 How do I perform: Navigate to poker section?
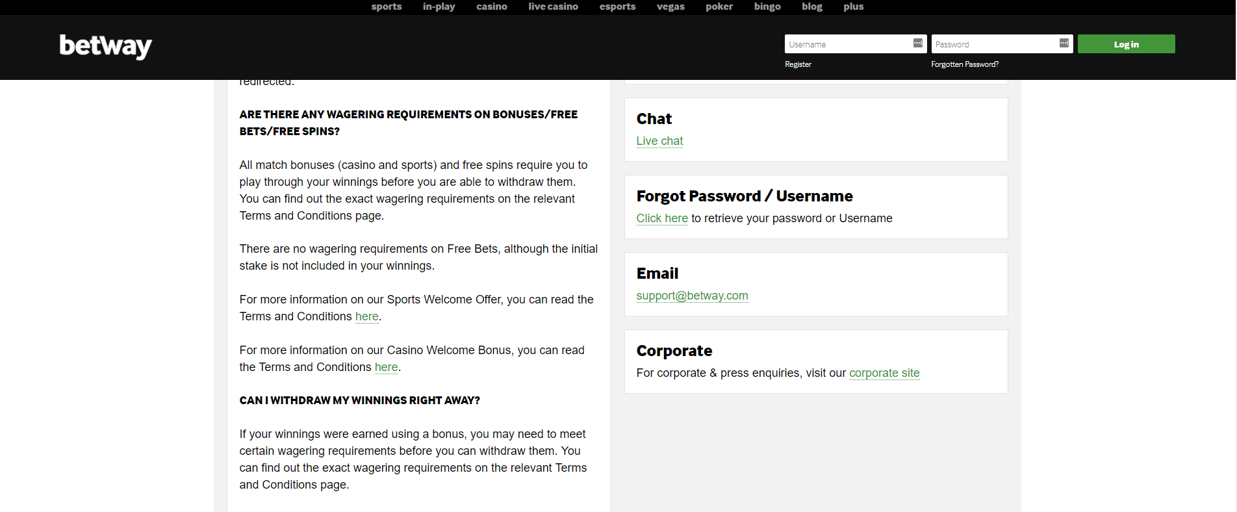coord(719,6)
